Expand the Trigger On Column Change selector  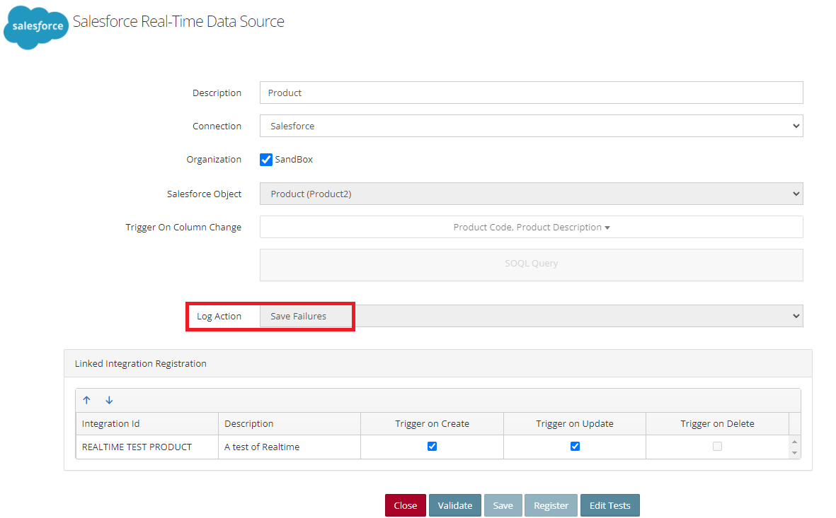pyautogui.click(x=531, y=228)
